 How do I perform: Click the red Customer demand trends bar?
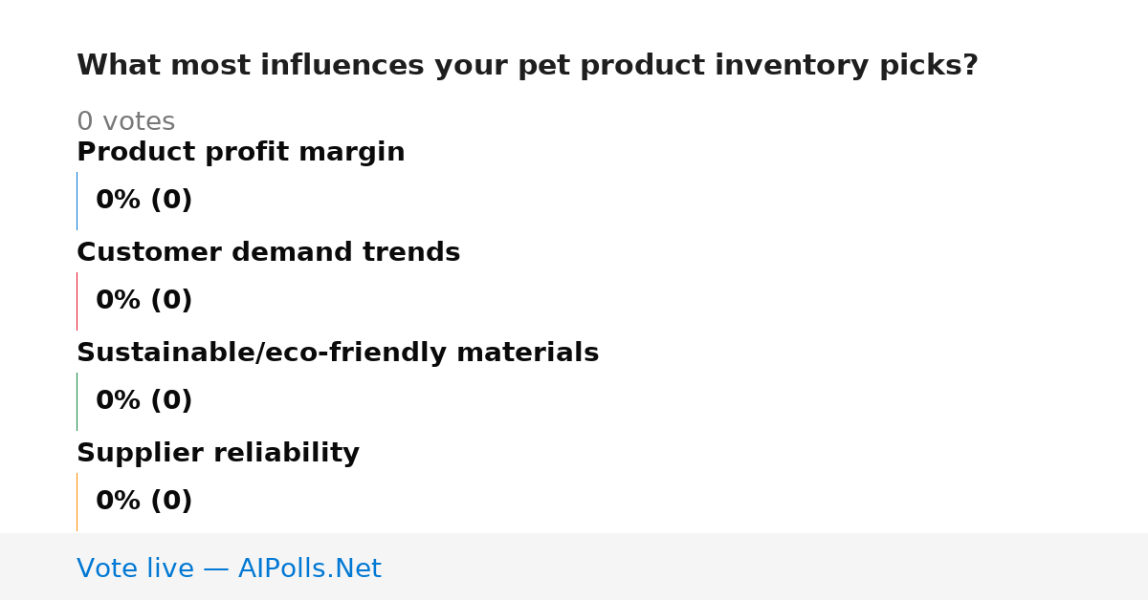(x=77, y=301)
